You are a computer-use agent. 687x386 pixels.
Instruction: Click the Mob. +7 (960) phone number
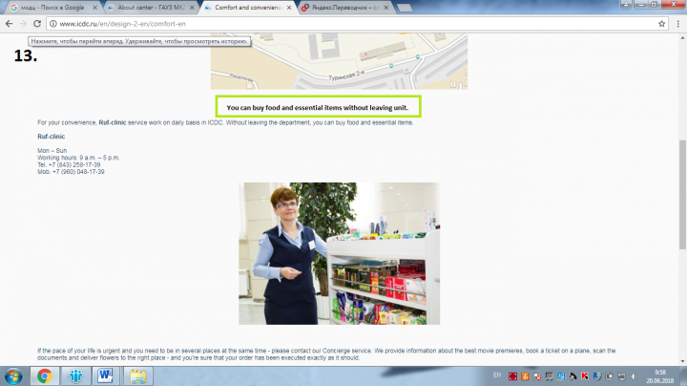pos(71,172)
